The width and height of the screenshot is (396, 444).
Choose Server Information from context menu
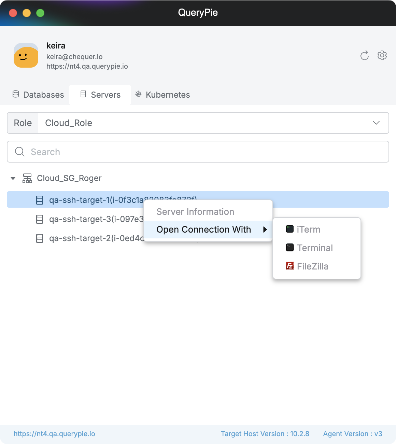coord(195,212)
